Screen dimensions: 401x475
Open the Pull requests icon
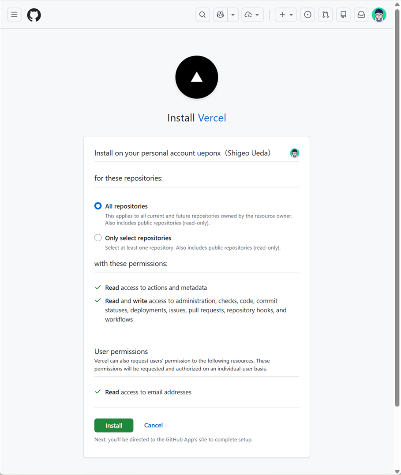(x=325, y=15)
